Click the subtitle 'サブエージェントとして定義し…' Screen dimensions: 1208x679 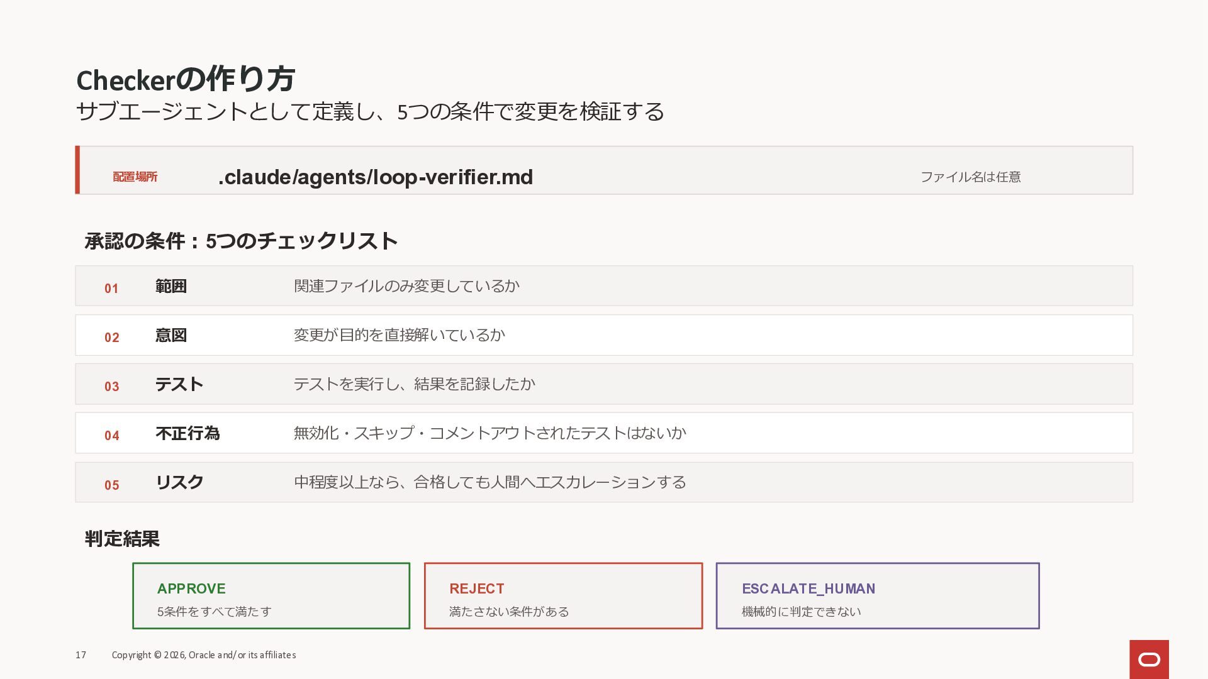370,112
